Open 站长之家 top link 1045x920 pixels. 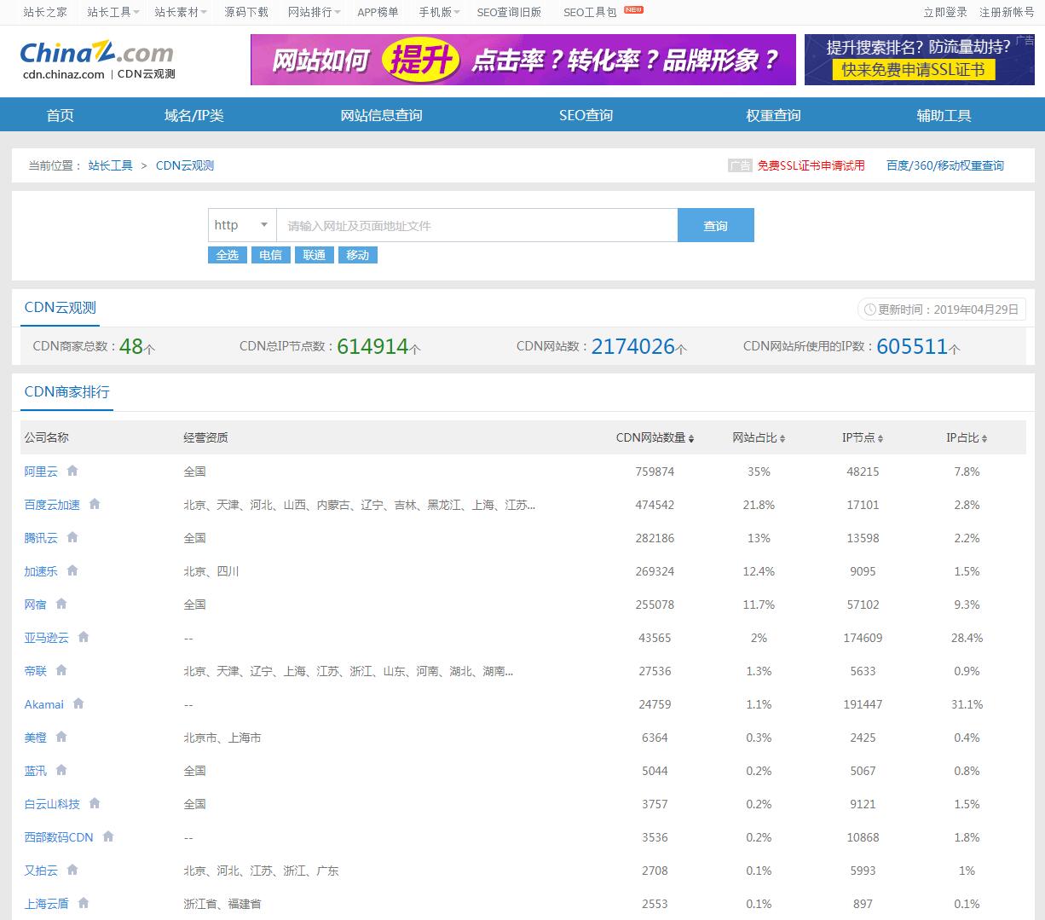coord(45,12)
